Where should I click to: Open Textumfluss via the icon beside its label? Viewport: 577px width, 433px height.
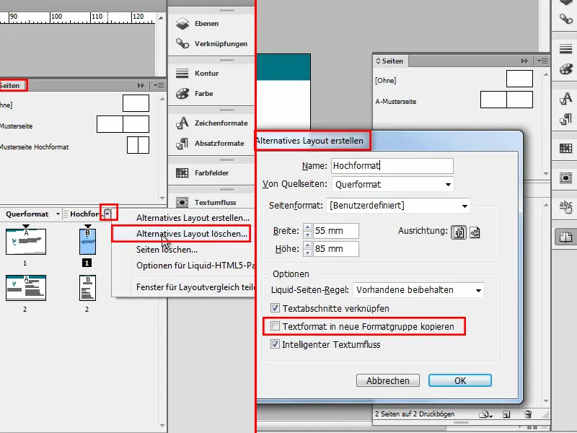[182, 202]
